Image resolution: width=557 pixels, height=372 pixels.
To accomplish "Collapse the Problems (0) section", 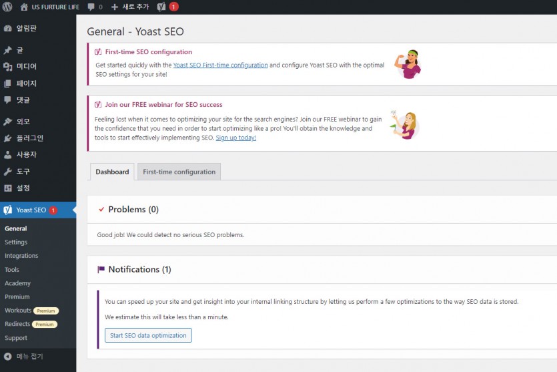I will coord(133,210).
